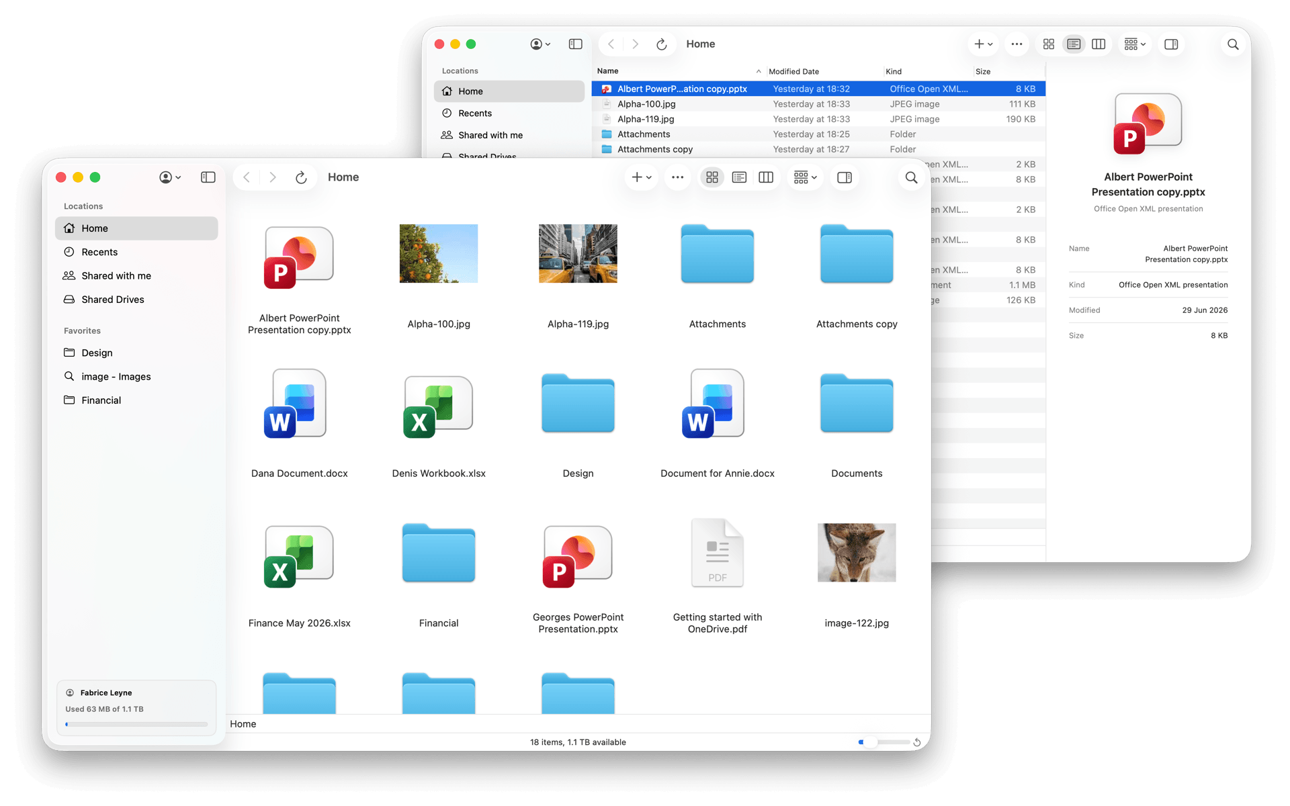Sort by Name column in rear window

(679, 71)
